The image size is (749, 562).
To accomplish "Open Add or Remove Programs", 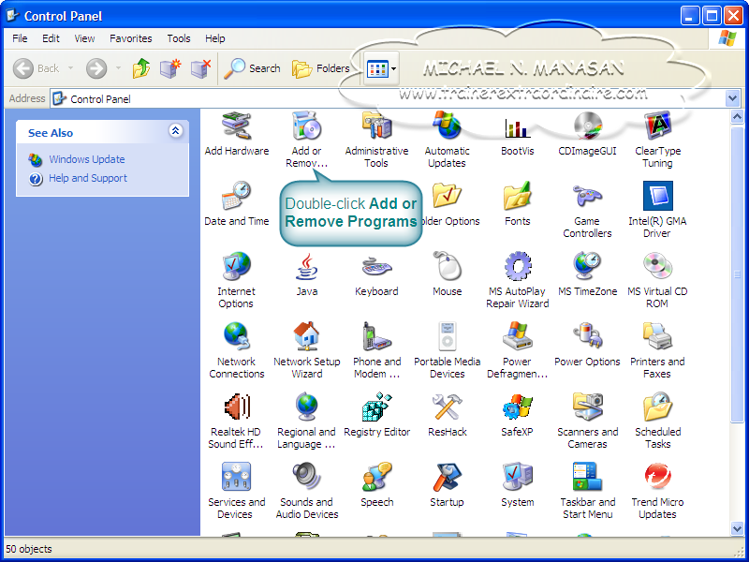I will 306,131.
